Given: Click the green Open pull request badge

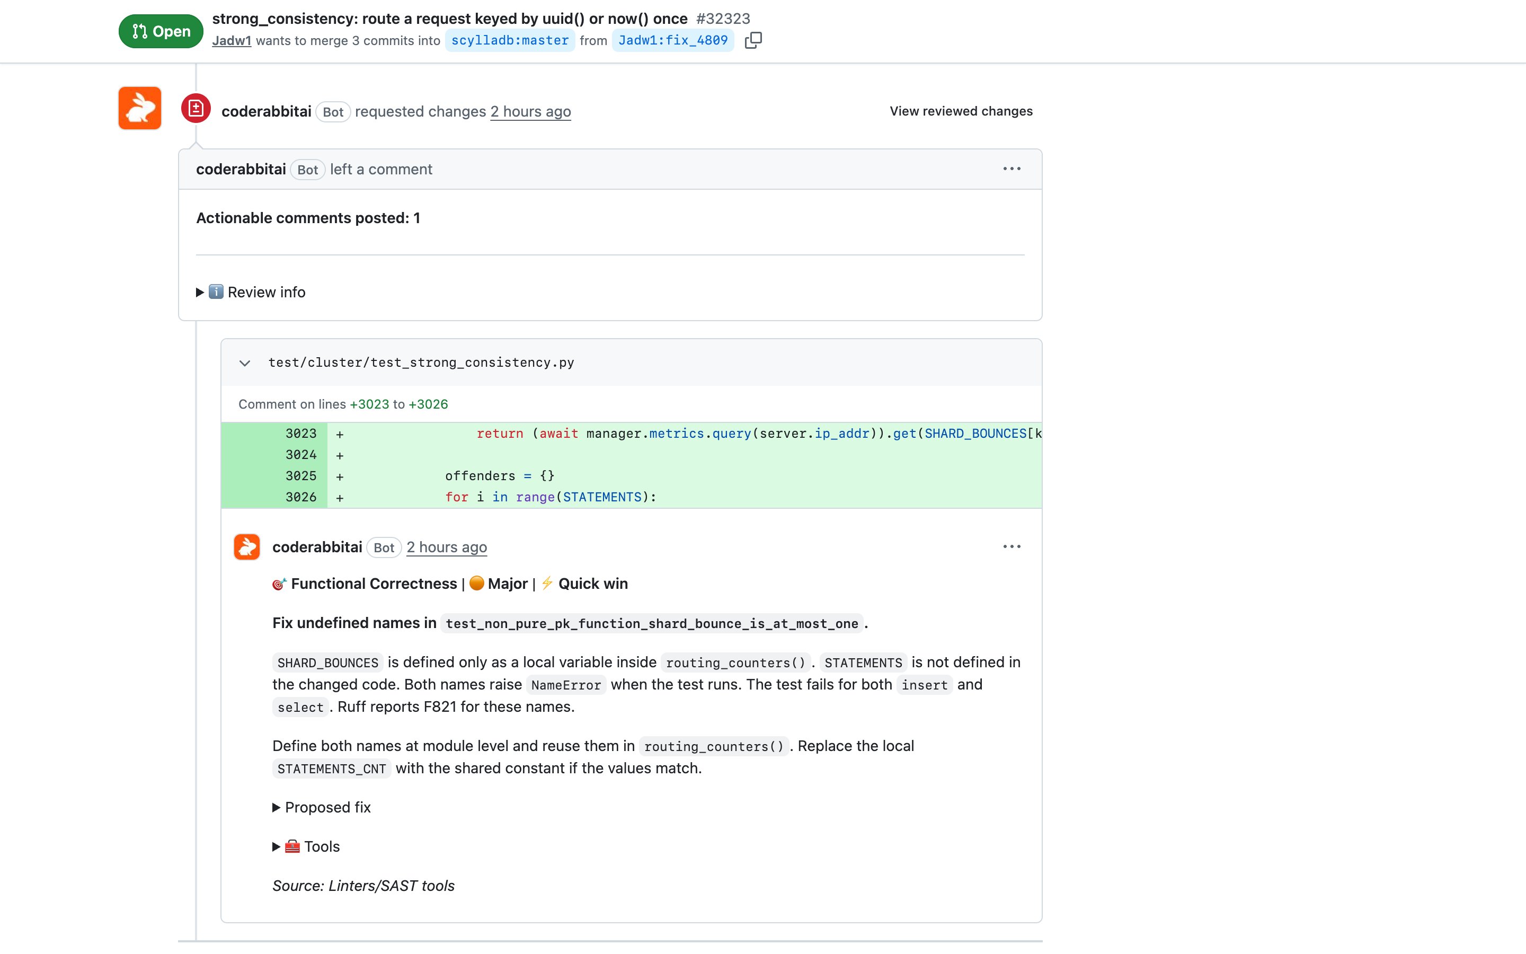Looking at the screenshot, I should click(161, 31).
